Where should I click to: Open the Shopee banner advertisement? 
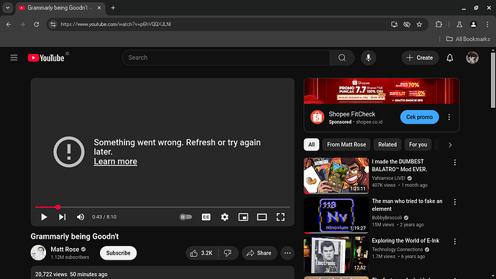382,91
